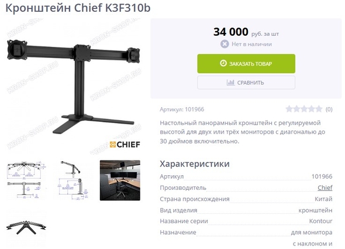
Task: Click the fifth rating star
Action: [x=319, y=109]
